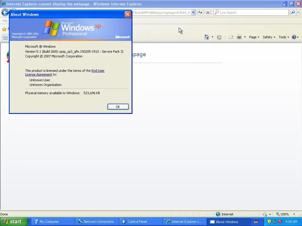Click the zoom magnifier icon in status bar

point(278,214)
